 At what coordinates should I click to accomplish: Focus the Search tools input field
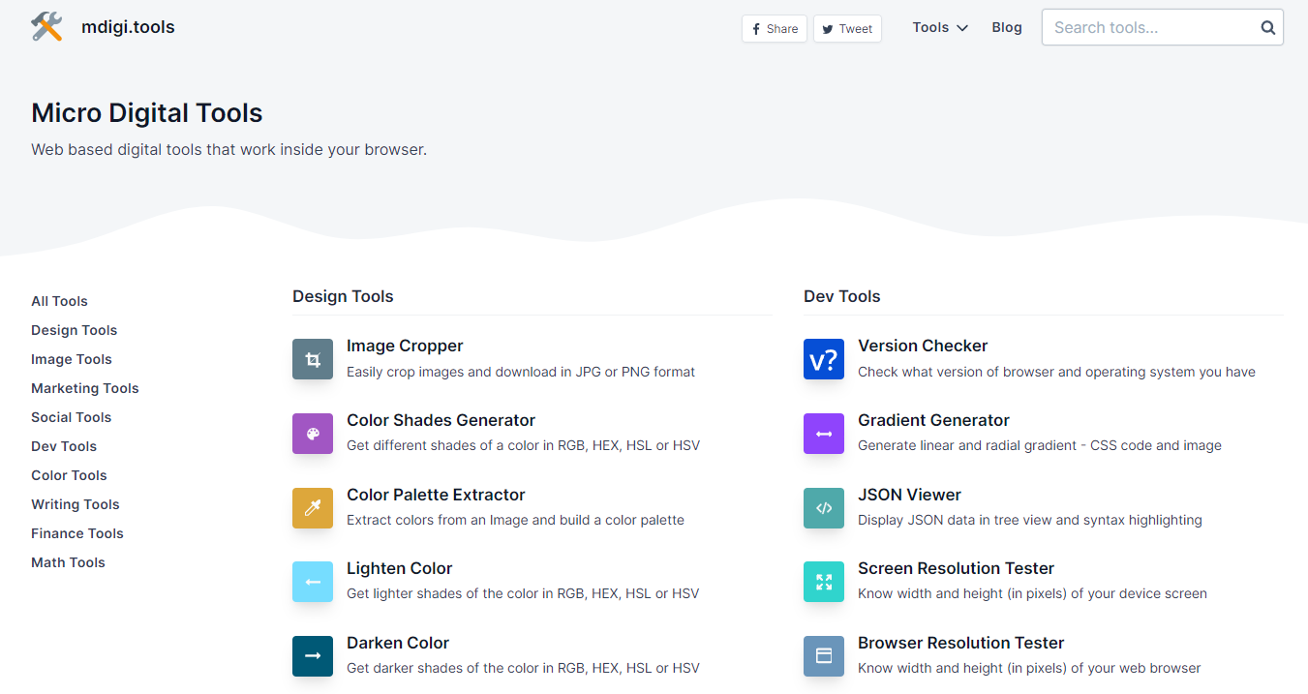click(x=1152, y=28)
